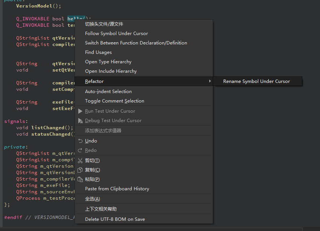320x231 pixels.
Task: Click the Redo arrow icon
Action: tap(80, 150)
